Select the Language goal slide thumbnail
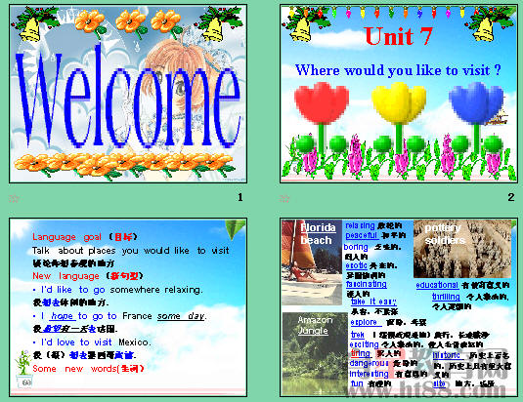The image size is (523, 402). tap(128, 307)
